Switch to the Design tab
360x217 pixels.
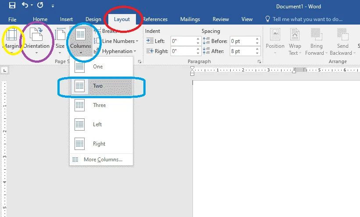tap(93, 19)
